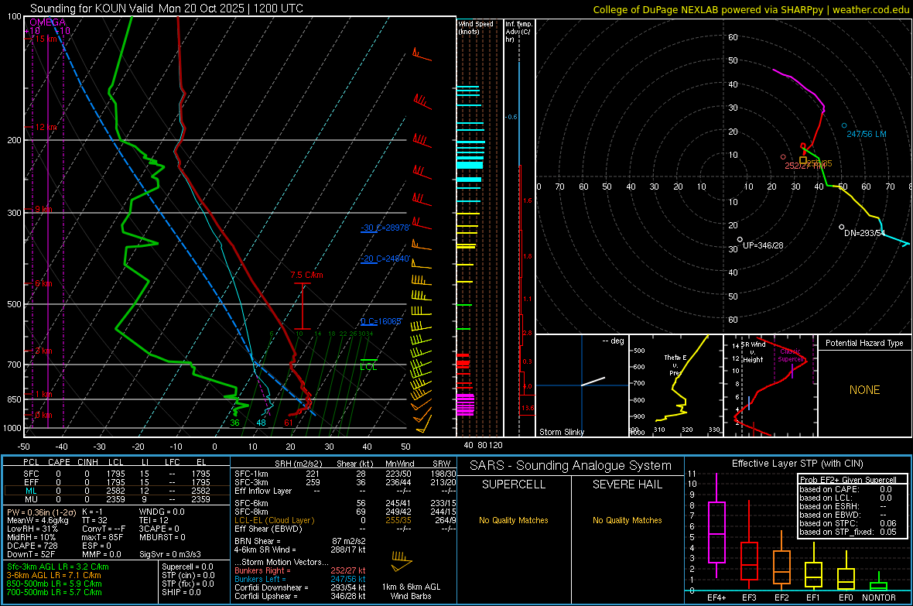Click the '-20 C=24840' level label
Viewport: 913px width, 606px height.
point(385,258)
